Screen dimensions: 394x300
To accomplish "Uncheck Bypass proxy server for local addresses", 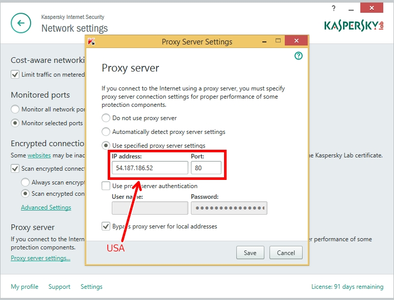I will point(106,226).
